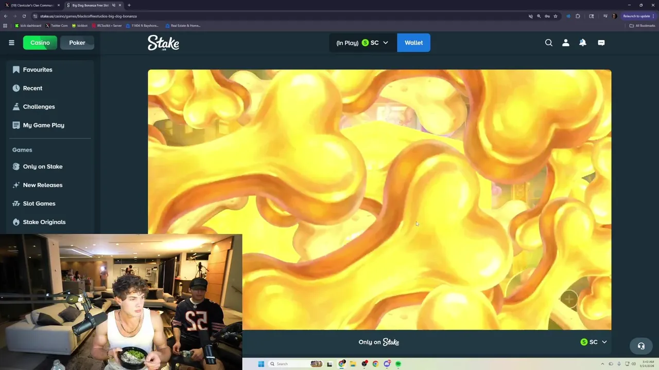
Task: Click the Slot Games 777 icon
Action: 16,203
